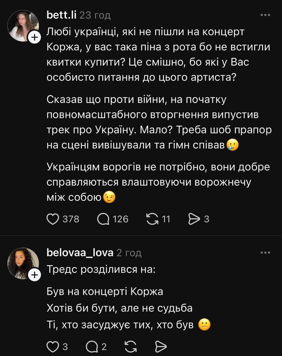Open the belovaa_lova profile via username

click(x=80, y=253)
